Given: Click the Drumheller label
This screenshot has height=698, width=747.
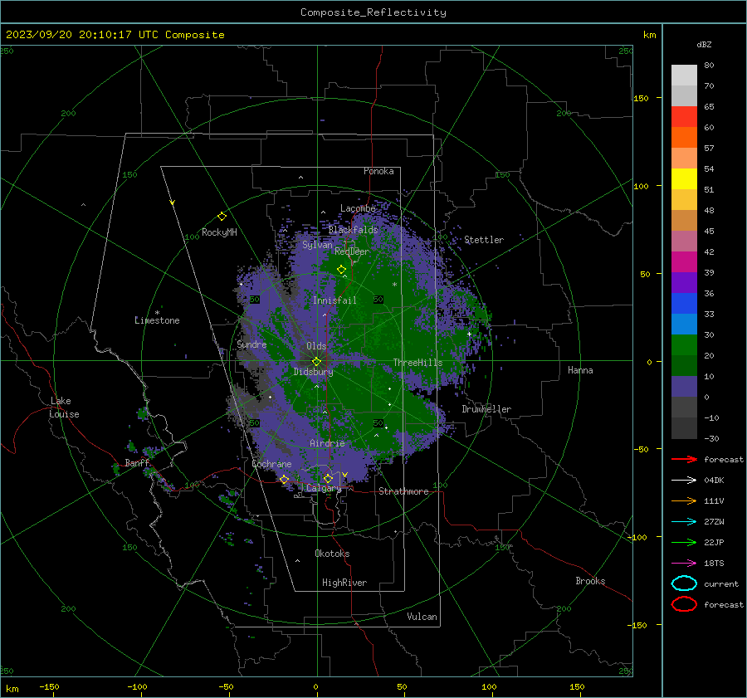Looking at the screenshot, I should (486, 409).
